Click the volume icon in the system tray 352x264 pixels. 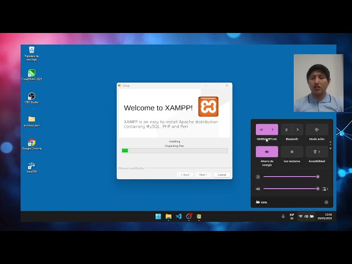coord(306,216)
